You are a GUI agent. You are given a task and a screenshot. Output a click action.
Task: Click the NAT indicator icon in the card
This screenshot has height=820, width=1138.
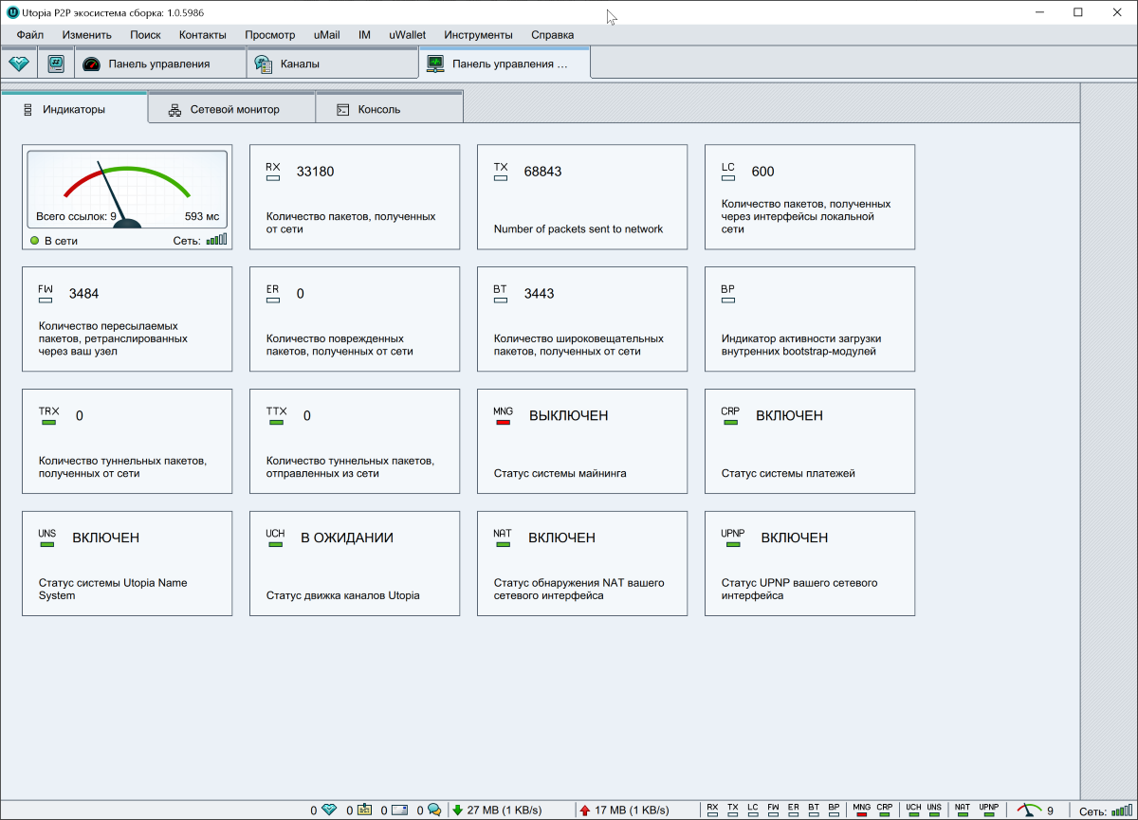click(503, 538)
